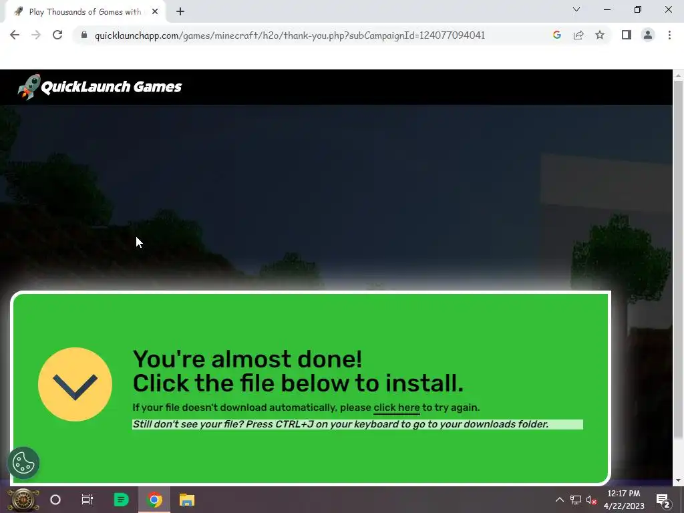Click the 'click here' retry link

click(x=397, y=408)
